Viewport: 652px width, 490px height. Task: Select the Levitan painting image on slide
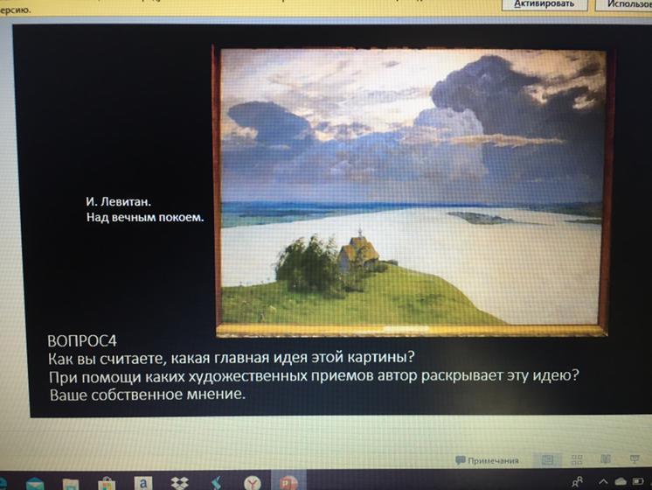(411, 191)
